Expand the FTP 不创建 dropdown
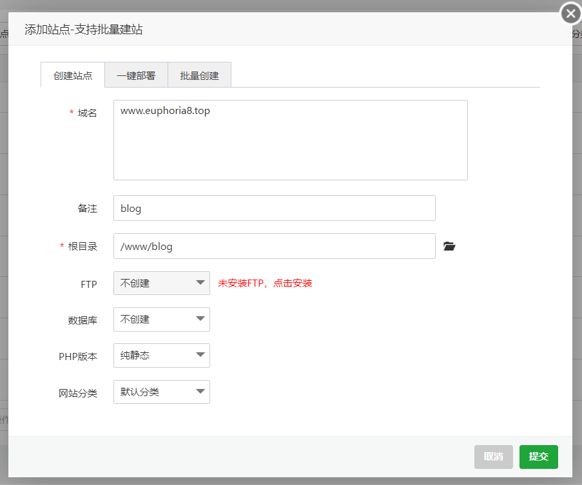This screenshot has height=485, width=582. 161,283
